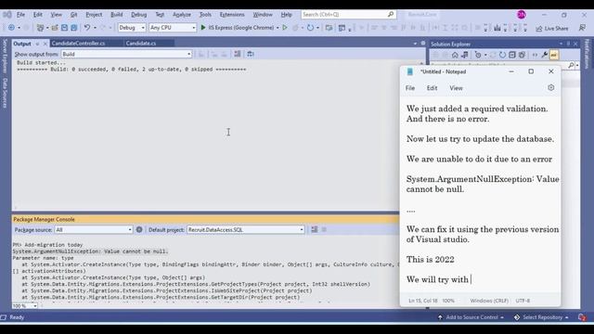Open Default project Recruit.DataAccess.SQL dropdown
Screen dimensions: 594x334
(x=245, y=230)
